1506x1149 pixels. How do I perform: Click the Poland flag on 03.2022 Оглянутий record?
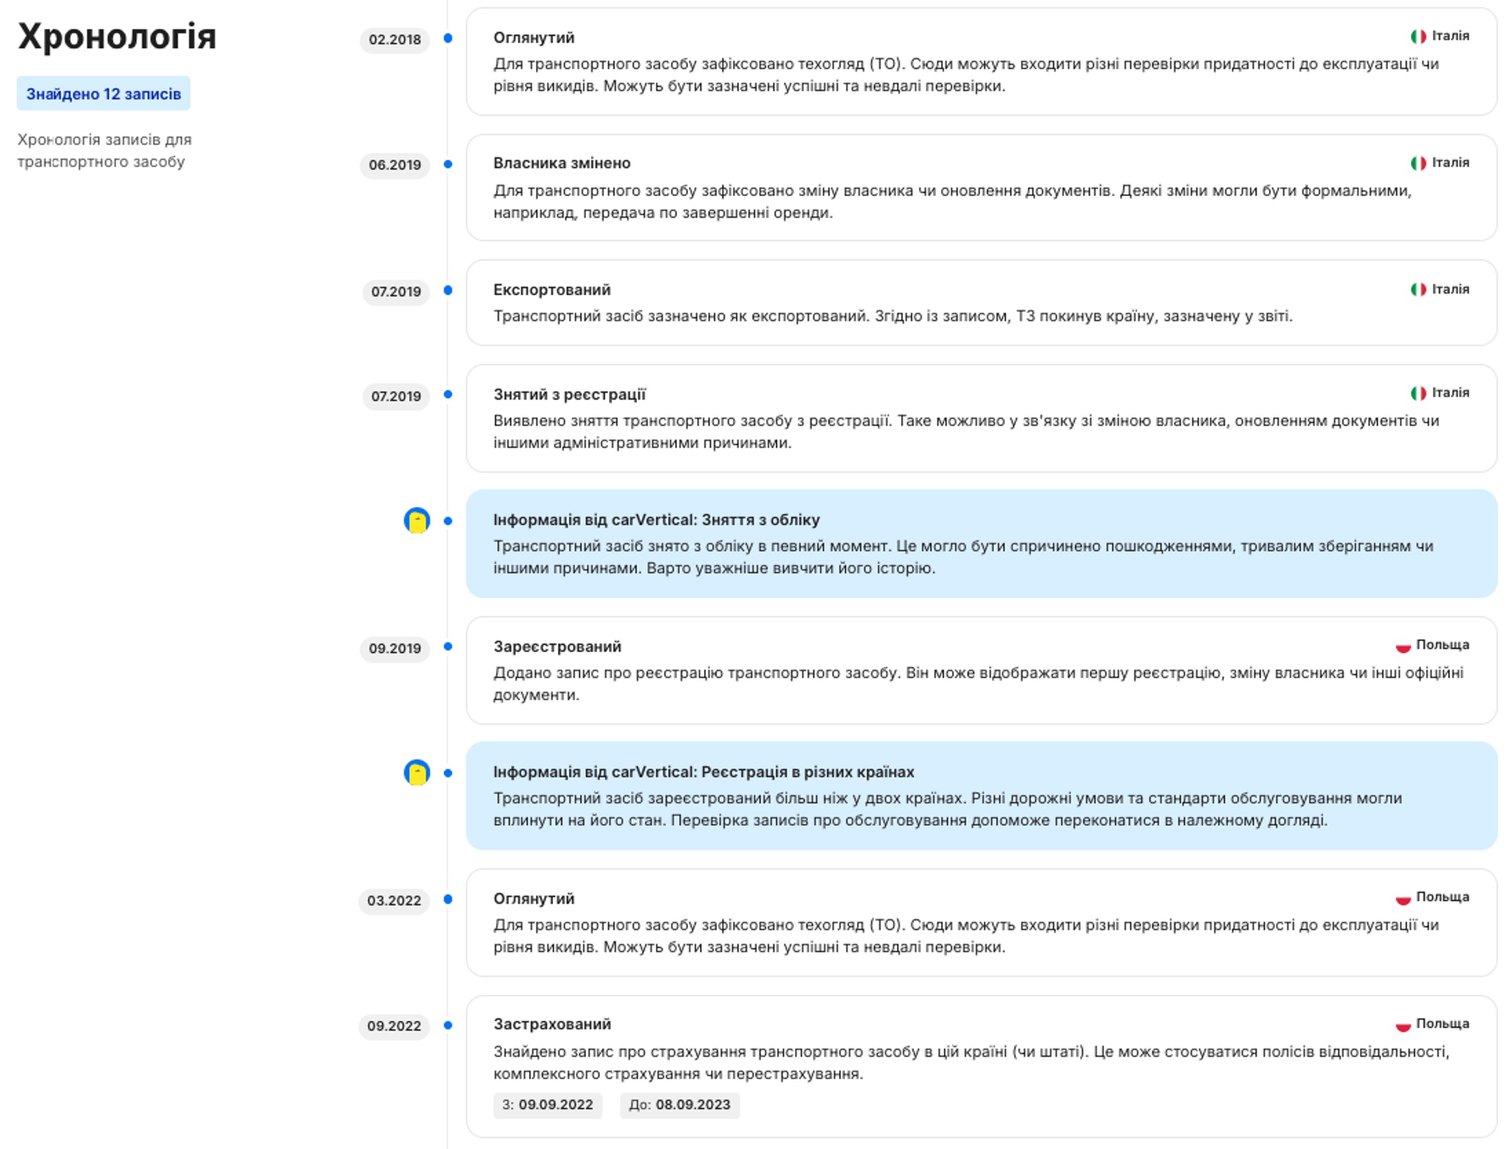(x=1403, y=898)
